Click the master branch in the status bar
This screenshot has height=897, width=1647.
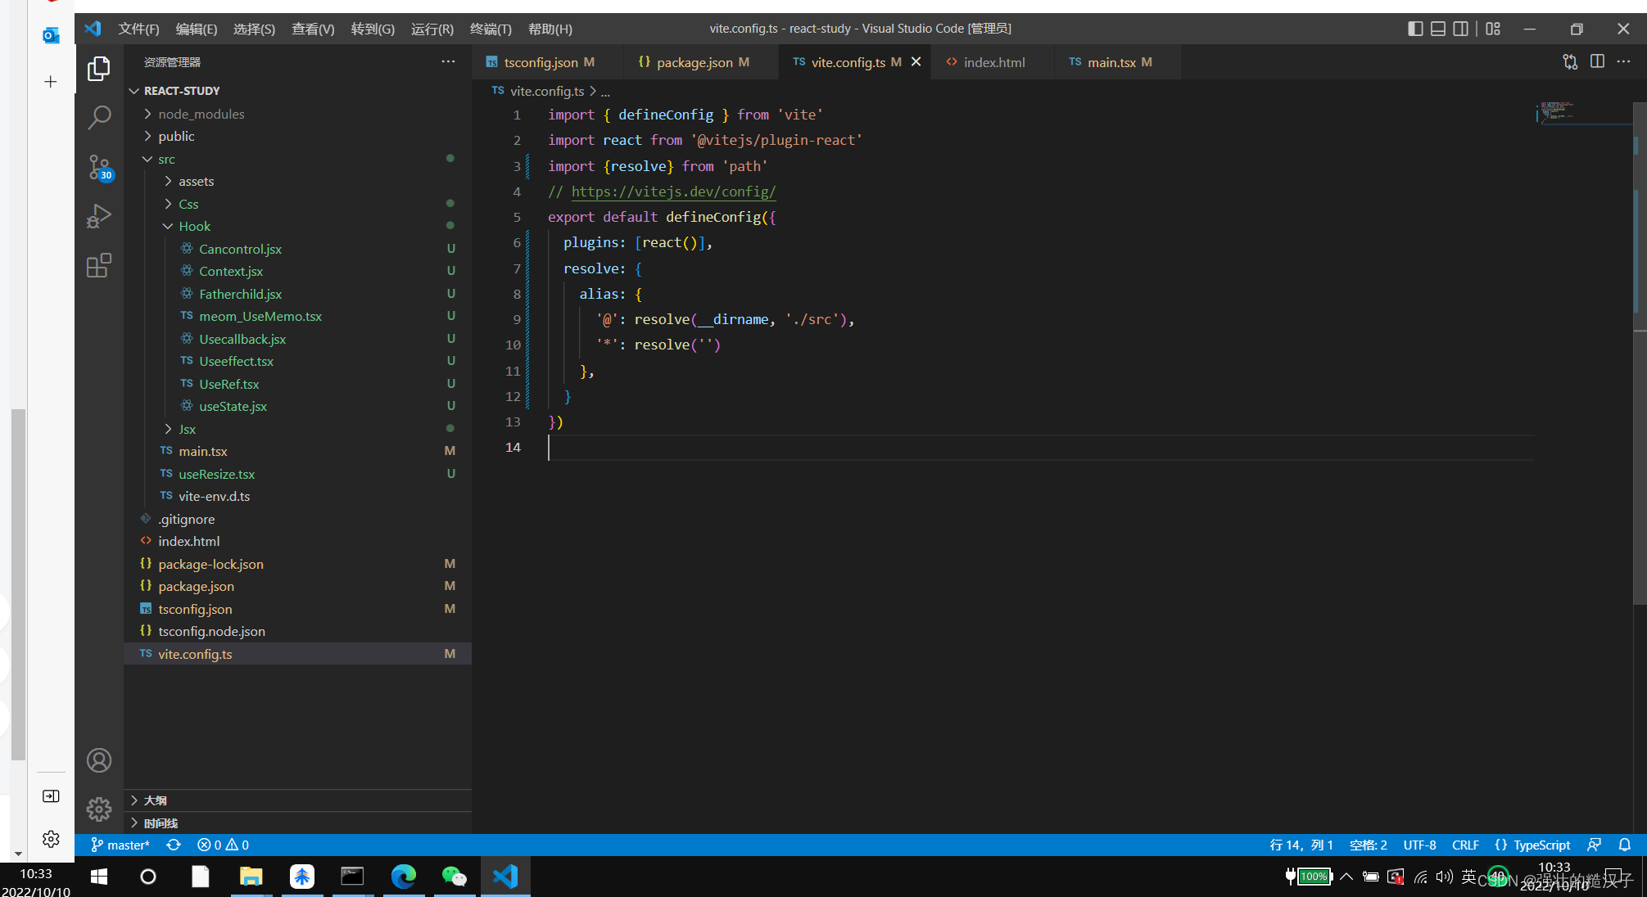120,844
